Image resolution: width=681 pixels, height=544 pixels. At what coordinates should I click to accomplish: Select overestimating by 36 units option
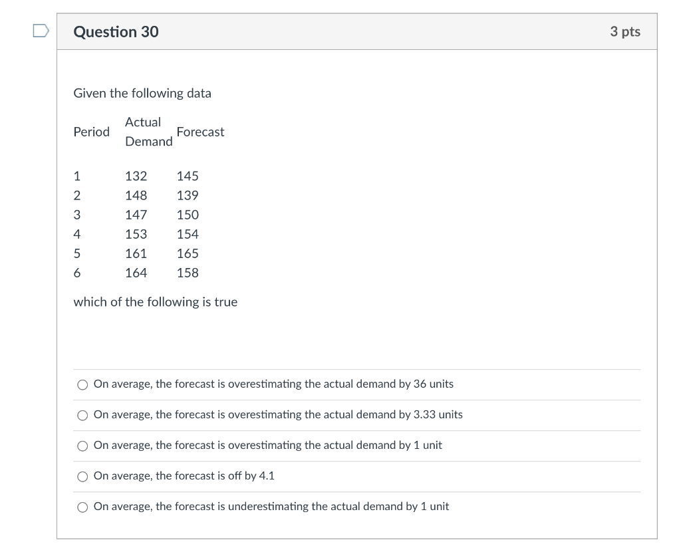tap(82, 384)
